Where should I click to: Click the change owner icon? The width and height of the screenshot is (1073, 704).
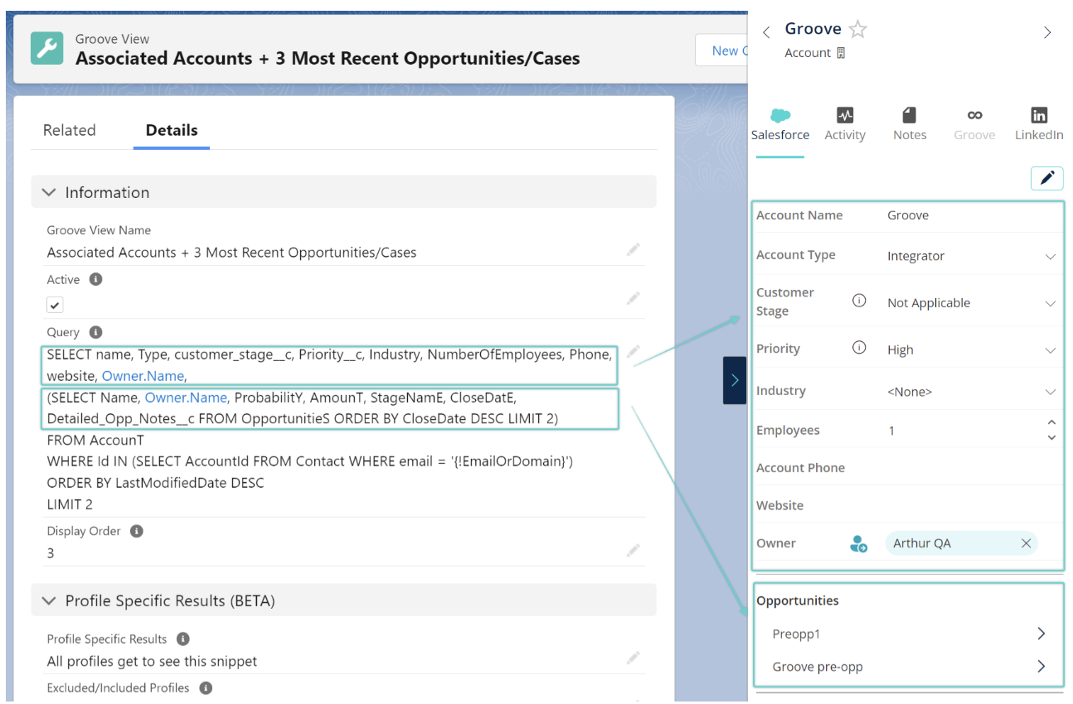point(859,544)
